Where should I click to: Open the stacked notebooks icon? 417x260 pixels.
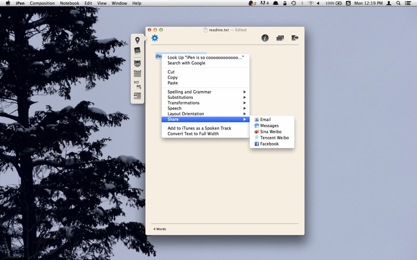[280, 38]
